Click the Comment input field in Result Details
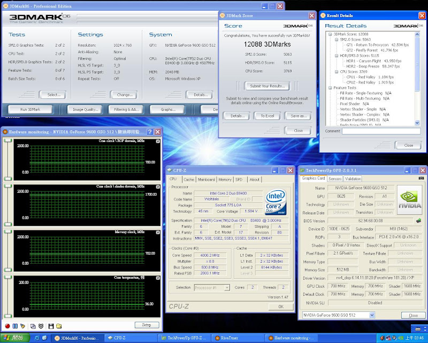This screenshot has width=428, height=343. coord(381,131)
